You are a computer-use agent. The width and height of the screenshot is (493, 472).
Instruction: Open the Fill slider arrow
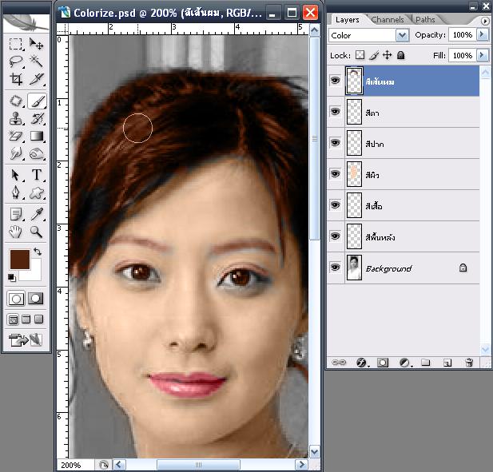[x=483, y=55]
